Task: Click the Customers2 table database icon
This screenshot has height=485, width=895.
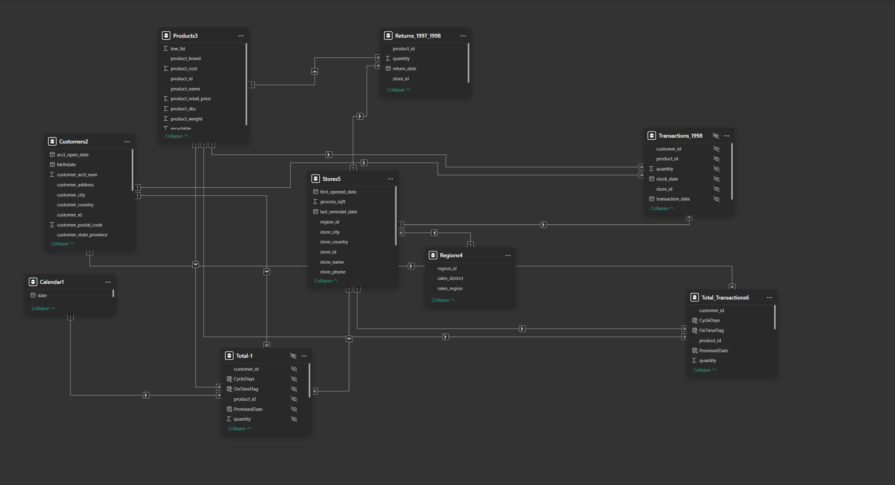Action: pyautogui.click(x=52, y=141)
